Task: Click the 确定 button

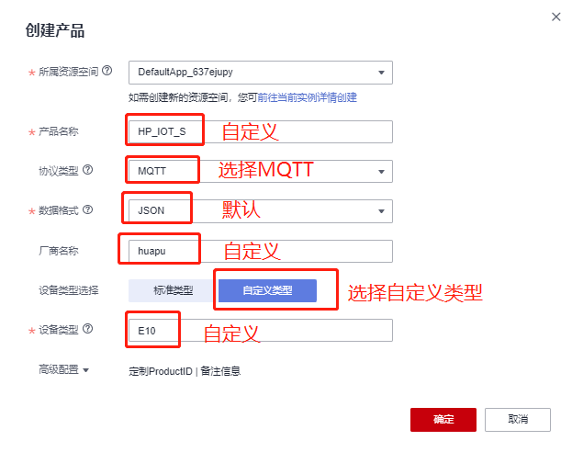Action: pyautogui.click(x=443, y=419)
